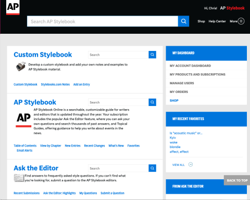Open Table of Contents link
The image size is (250, 200).
coord(25,145)
